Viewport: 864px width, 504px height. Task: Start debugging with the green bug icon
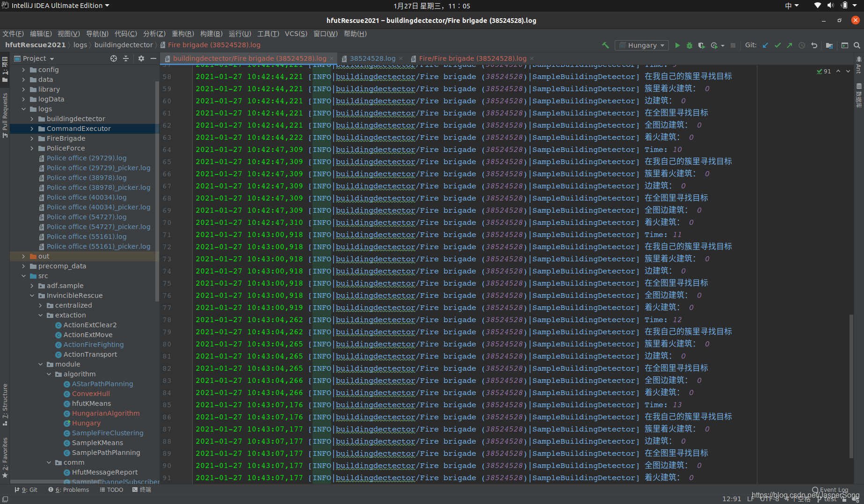[x=689, y=45]
